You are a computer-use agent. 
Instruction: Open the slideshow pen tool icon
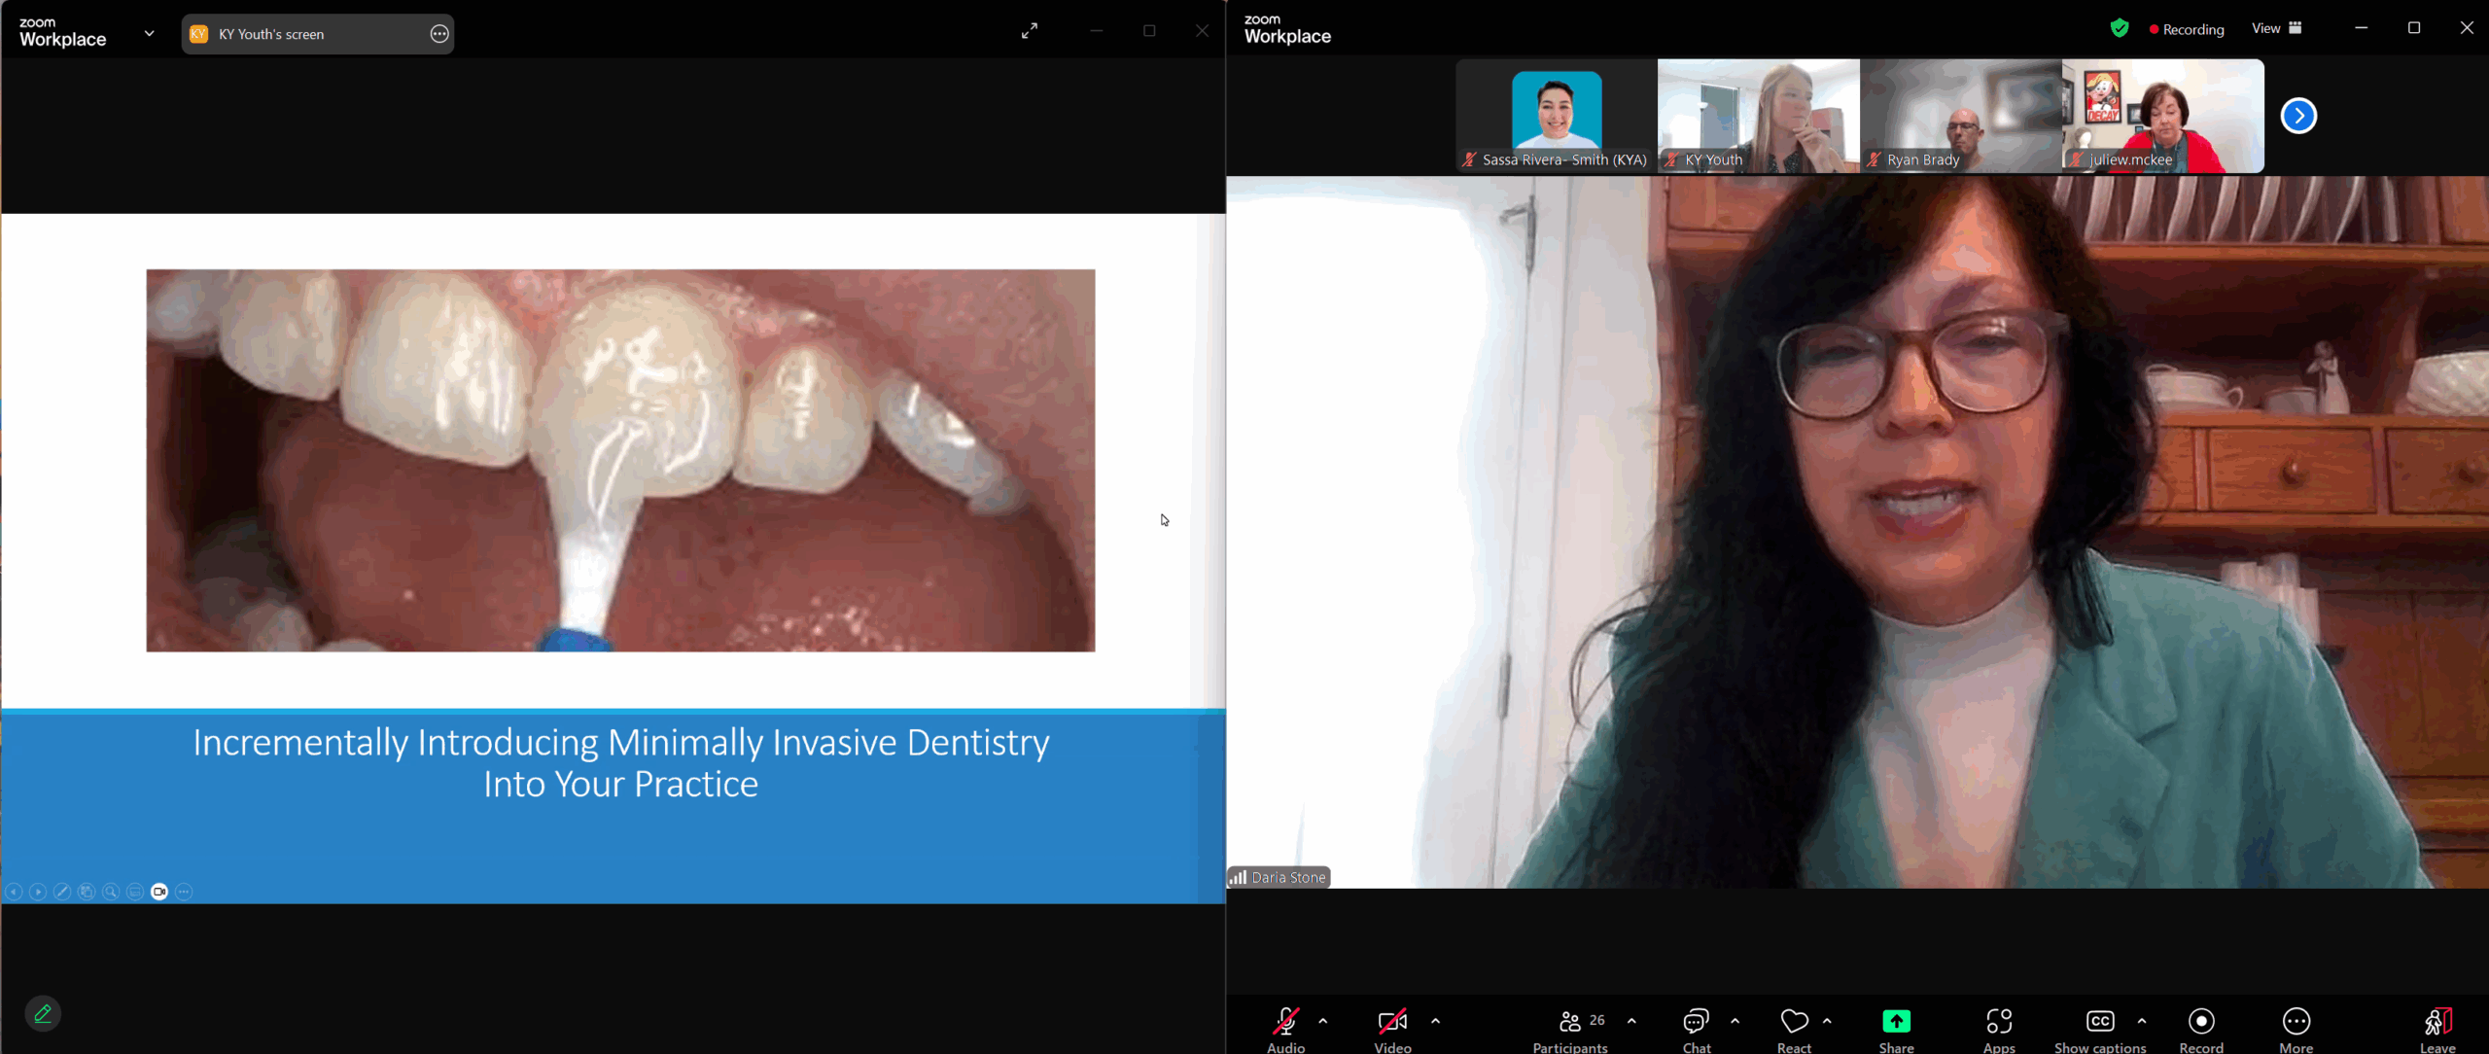point(62,892)
